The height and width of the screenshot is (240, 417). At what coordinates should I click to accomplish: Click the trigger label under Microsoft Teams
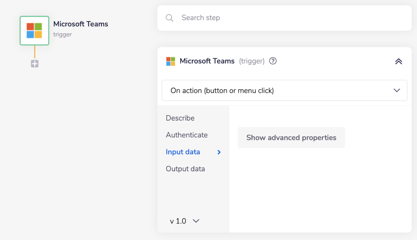[63, 35]
